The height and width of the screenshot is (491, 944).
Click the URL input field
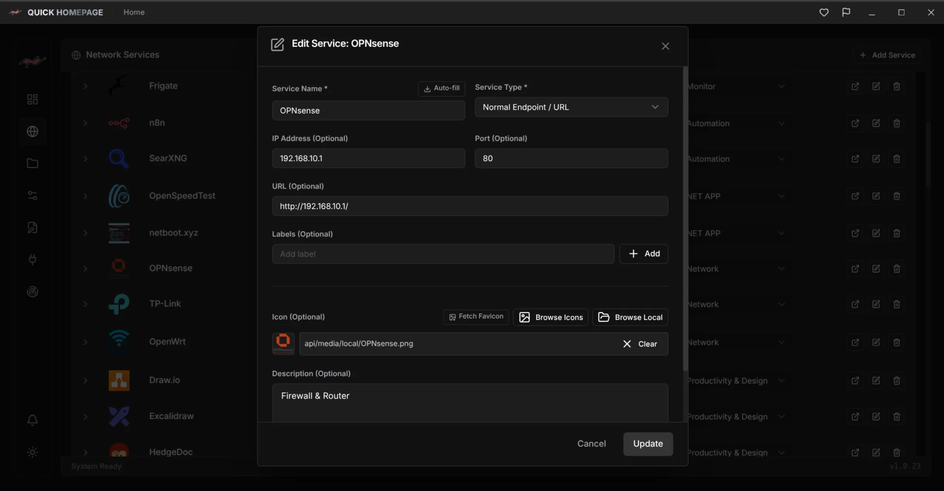click(470, 206)
